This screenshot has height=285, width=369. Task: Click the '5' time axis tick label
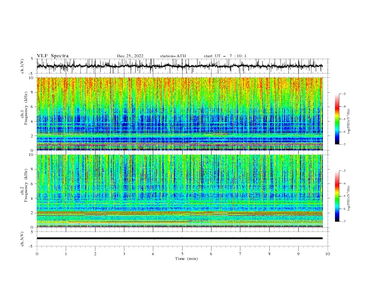(x=182, y=254)
